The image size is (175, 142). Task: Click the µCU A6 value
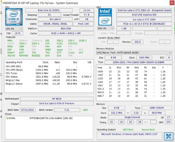point(87,19)
